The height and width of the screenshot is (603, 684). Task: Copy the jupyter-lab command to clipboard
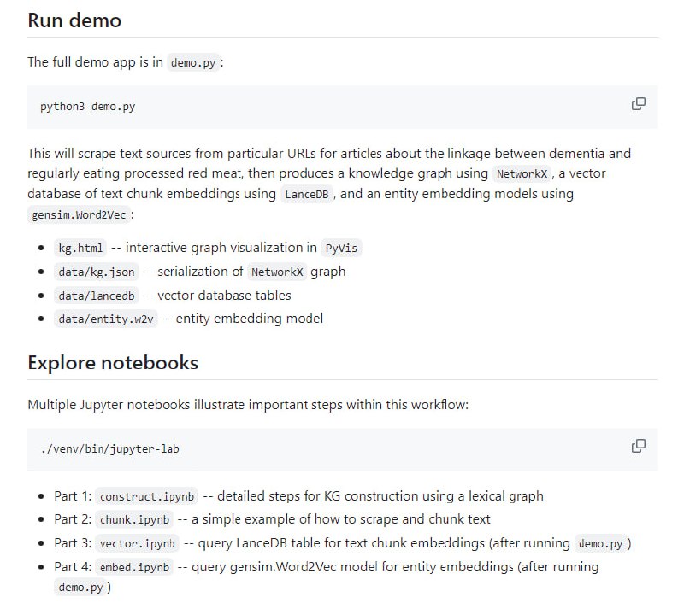[x=638, y=446]
